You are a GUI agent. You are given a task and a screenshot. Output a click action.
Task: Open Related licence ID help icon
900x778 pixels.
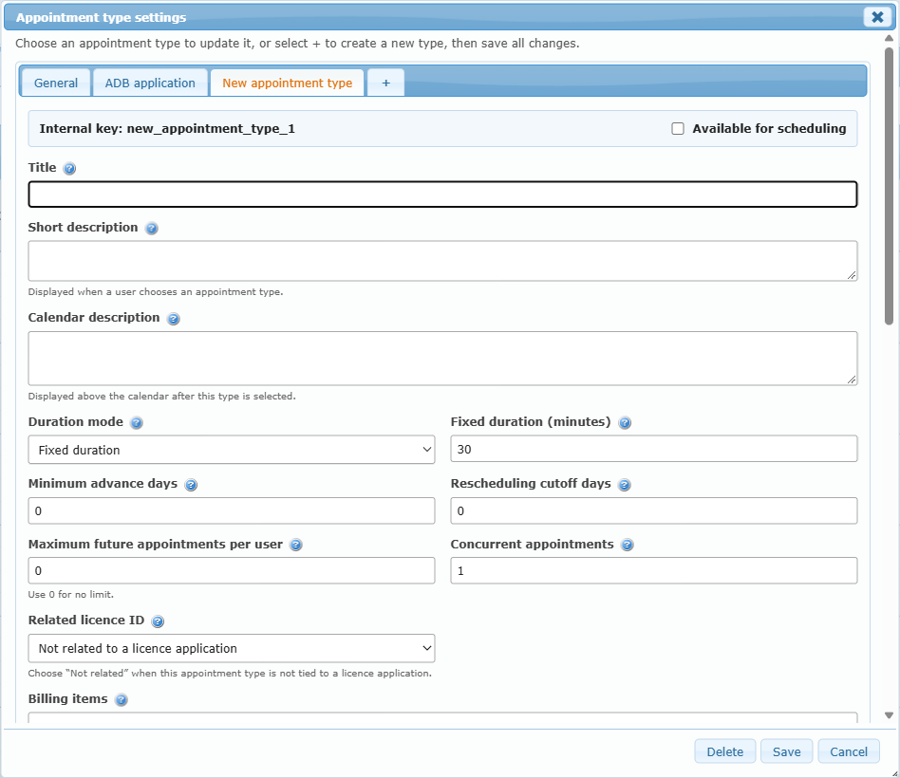(158, 621)
